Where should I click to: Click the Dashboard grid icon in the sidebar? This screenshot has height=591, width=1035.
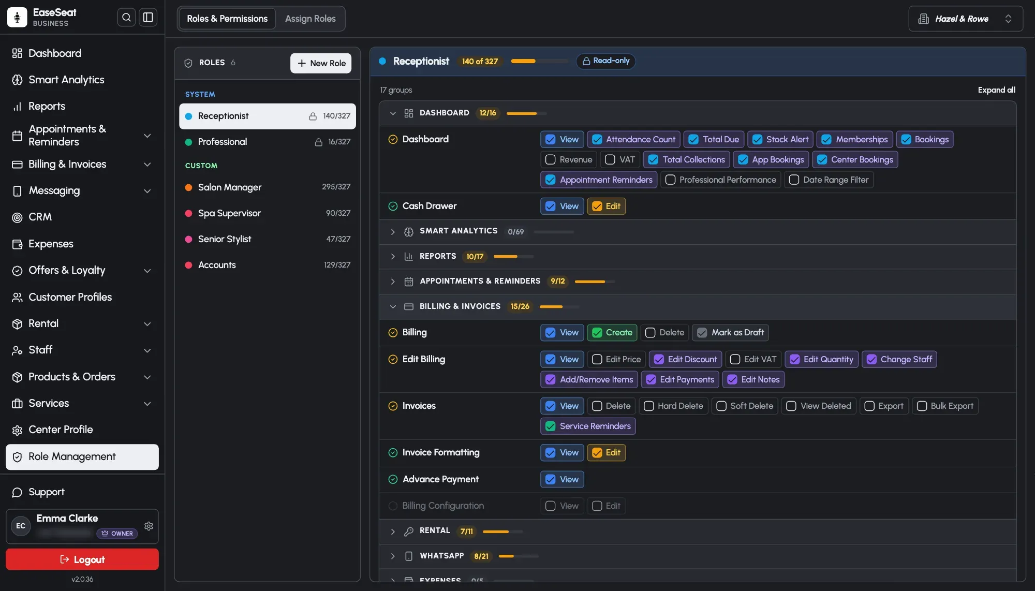(x=17, y=53)
